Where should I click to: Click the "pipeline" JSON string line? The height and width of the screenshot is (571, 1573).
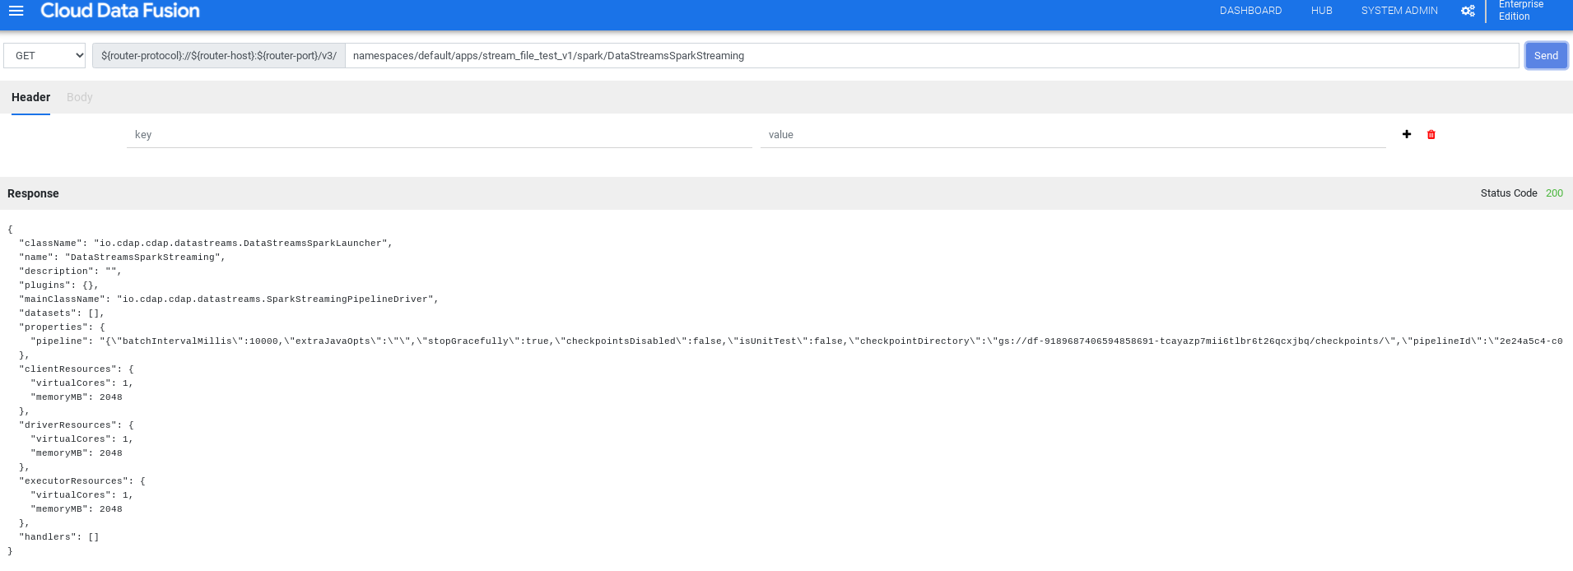(x=796, y=341)
